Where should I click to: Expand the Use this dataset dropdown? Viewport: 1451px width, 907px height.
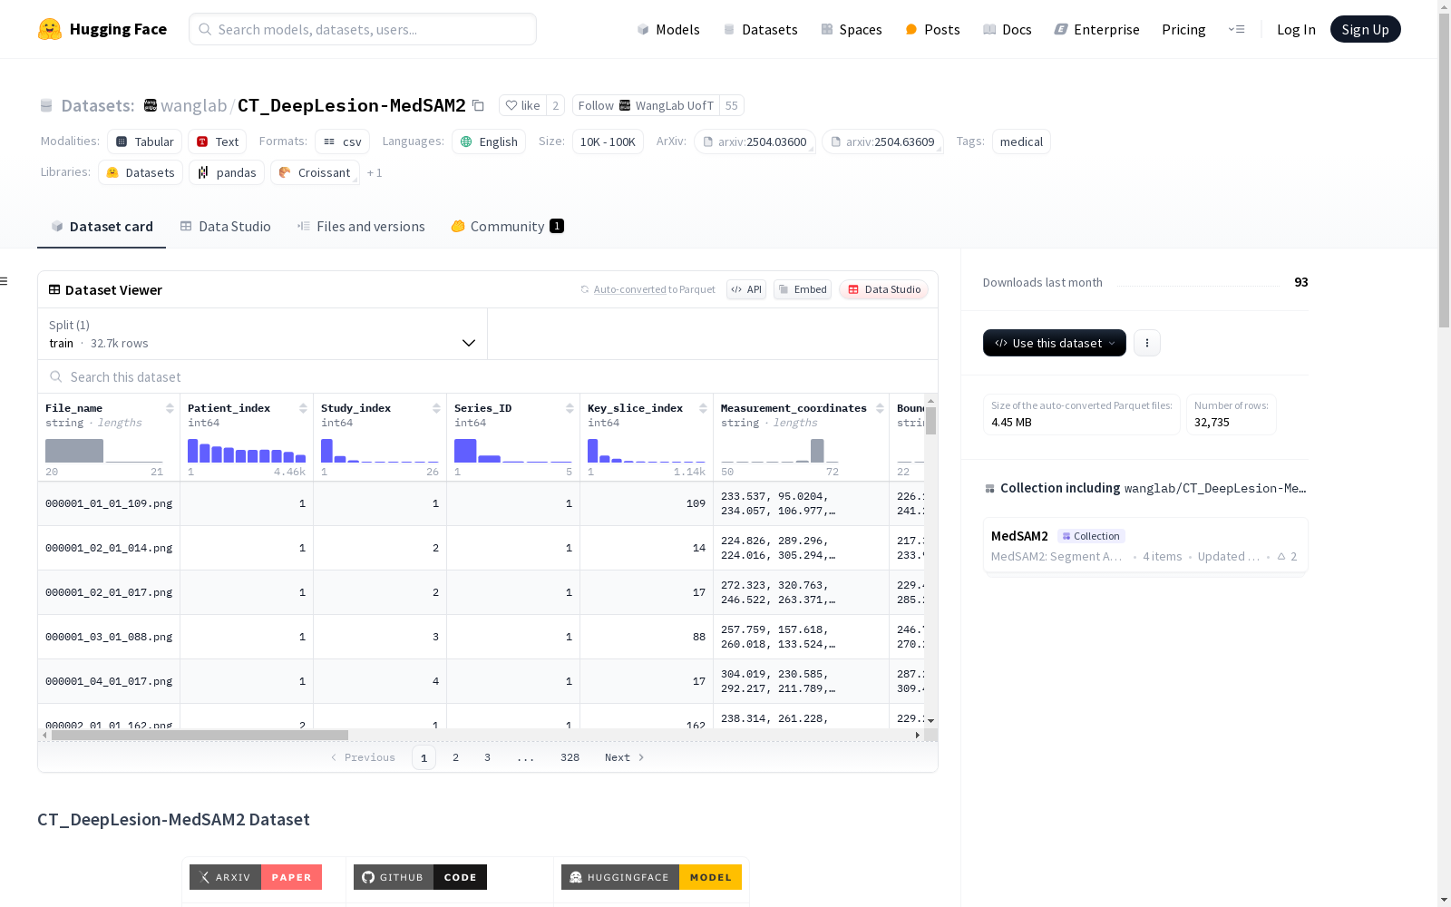[1054, 343]
